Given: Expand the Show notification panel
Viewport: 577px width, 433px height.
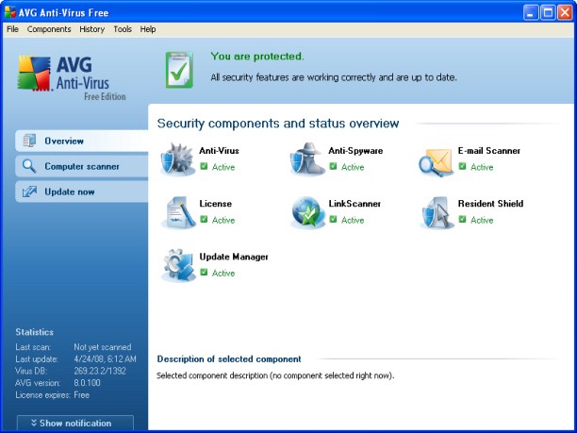Looking at the screenshot, I should click(x=75, y=424).
